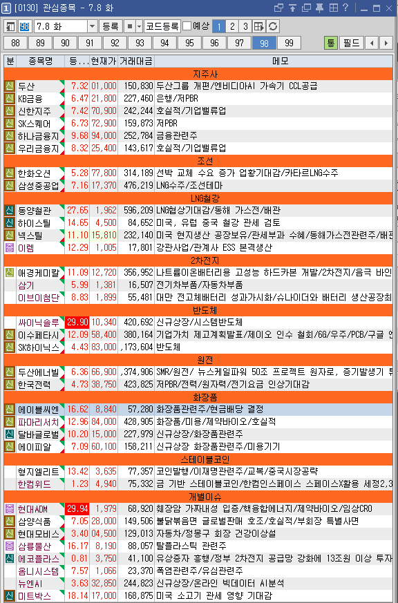This screenshot has height=603, width=398.
Task: Toggle the green 통 button
Action: [331, 43]
